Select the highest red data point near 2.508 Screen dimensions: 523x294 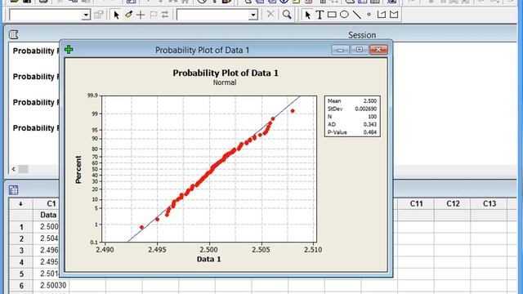tap(293, 111)
